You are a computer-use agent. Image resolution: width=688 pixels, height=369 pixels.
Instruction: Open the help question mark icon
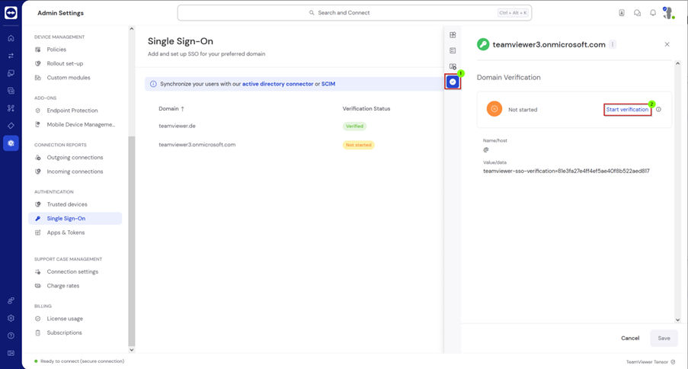11,335
